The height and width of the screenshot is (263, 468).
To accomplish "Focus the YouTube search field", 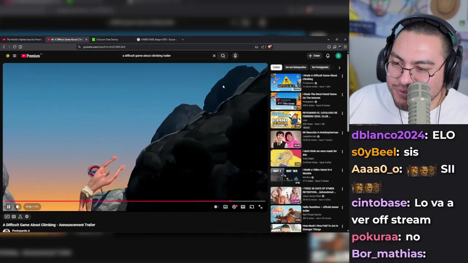I will coord(166,56).
